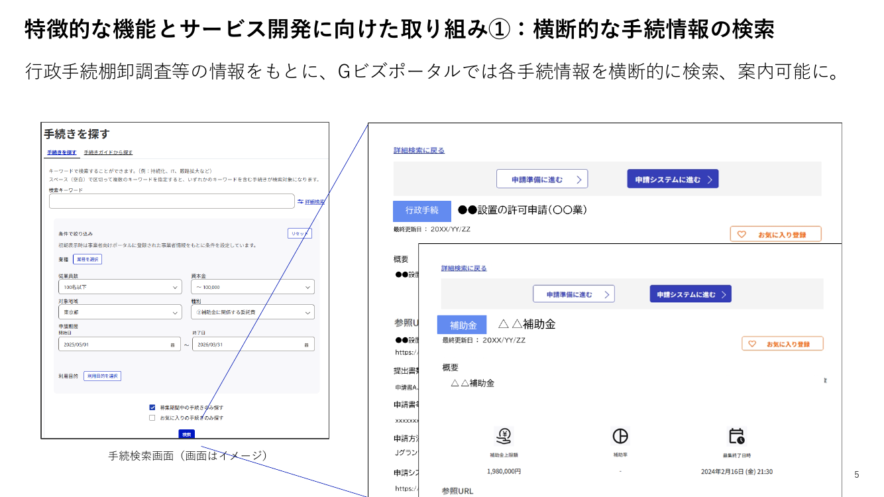The height and width of the screenshot is (497, 884).
Task: Expand the 種別 dropdown with 補助金に関係する委託費
Action: 252,312
